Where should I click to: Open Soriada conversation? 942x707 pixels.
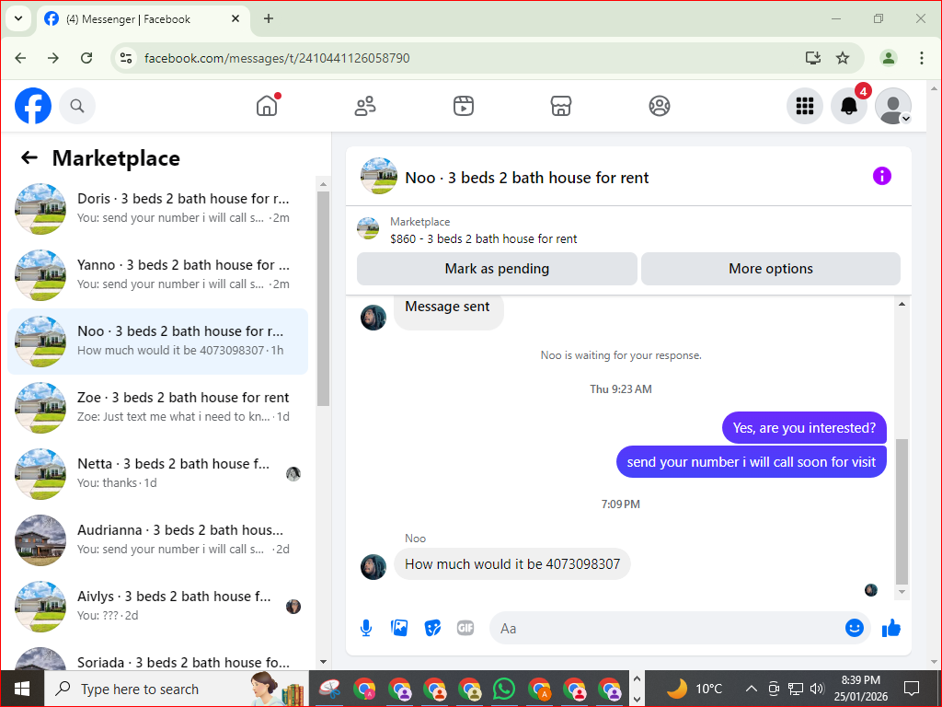158,658
